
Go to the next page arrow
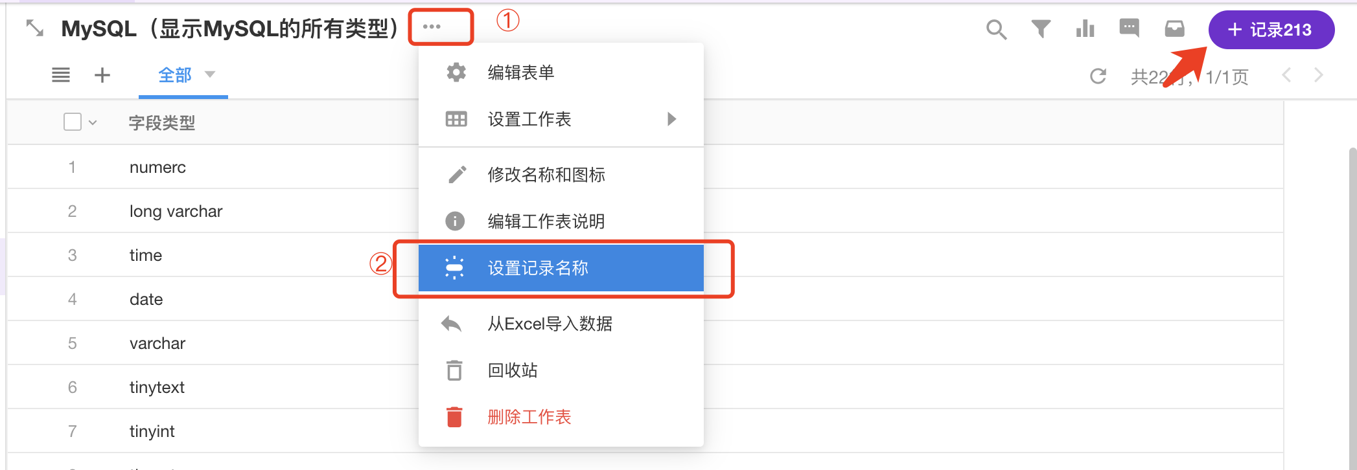(1318, 76)
